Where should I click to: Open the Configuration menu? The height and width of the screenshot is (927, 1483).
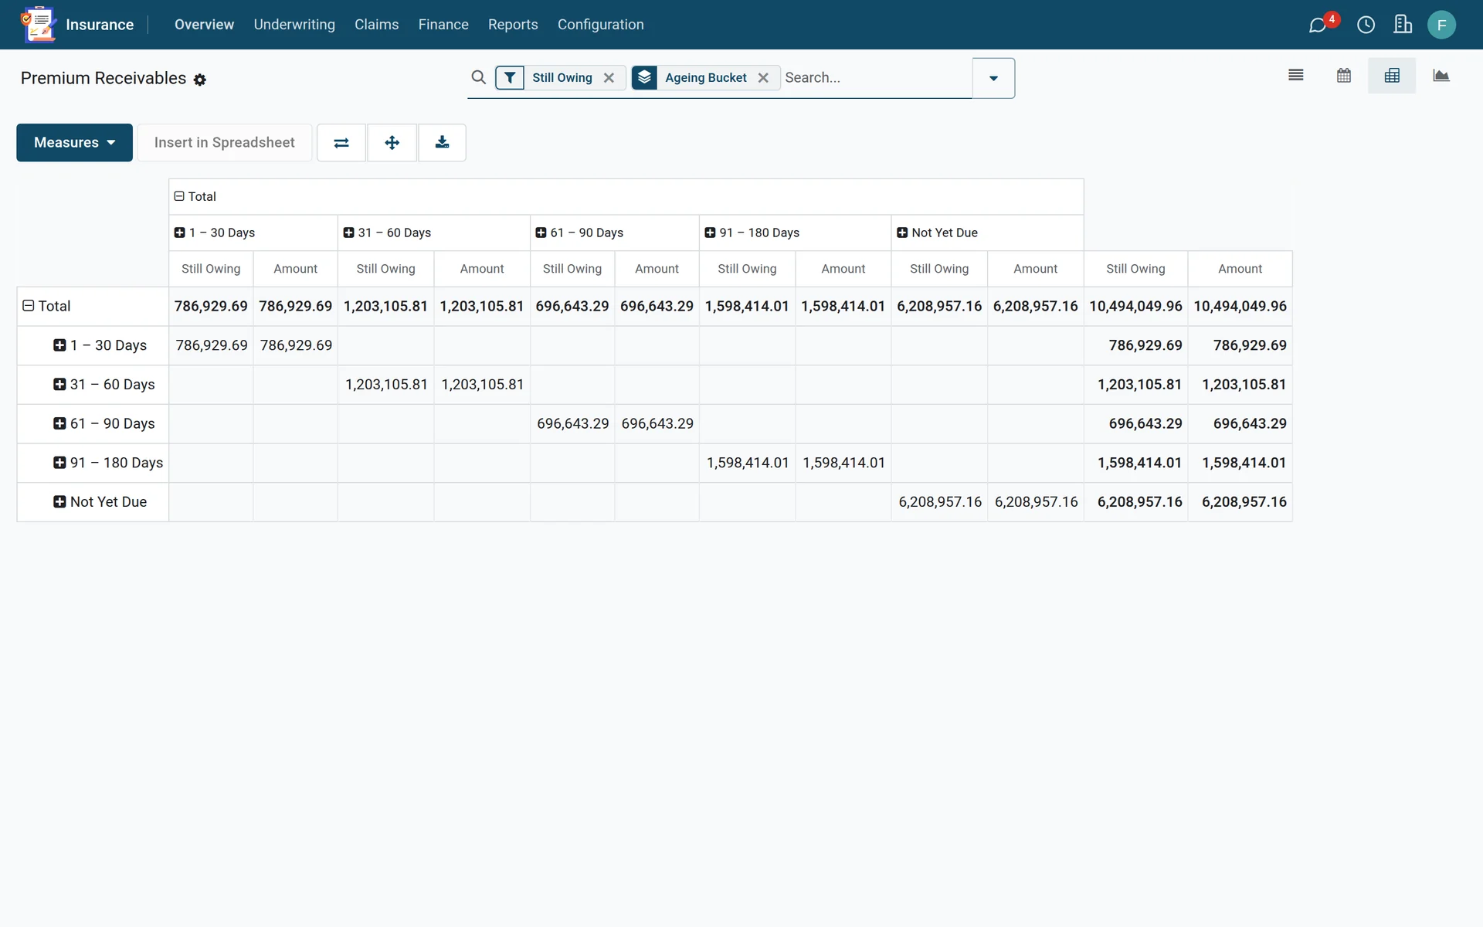[x=600, y=25]
